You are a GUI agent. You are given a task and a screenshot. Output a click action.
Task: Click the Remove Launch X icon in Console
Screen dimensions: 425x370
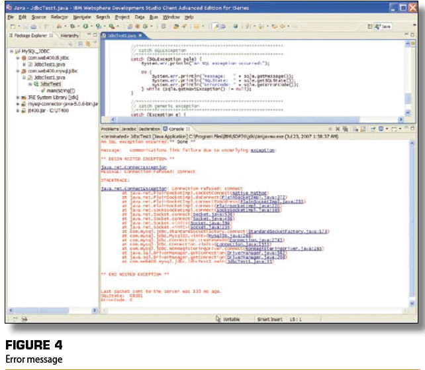338,129
